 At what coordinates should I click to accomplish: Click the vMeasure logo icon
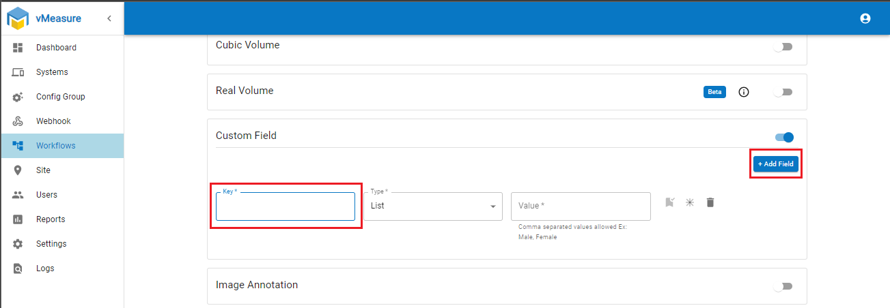[x=18, y=18]
